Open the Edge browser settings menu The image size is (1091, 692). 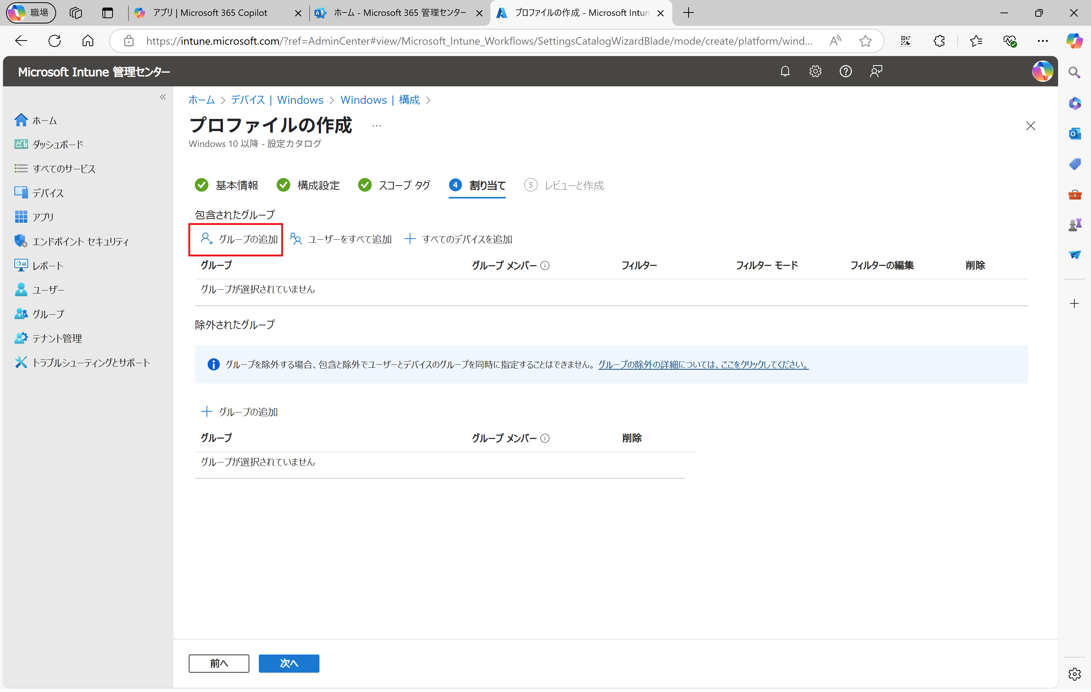click(1043, 41)
